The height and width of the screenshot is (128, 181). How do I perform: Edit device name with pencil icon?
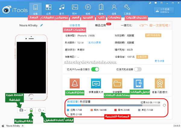(41, 25)
